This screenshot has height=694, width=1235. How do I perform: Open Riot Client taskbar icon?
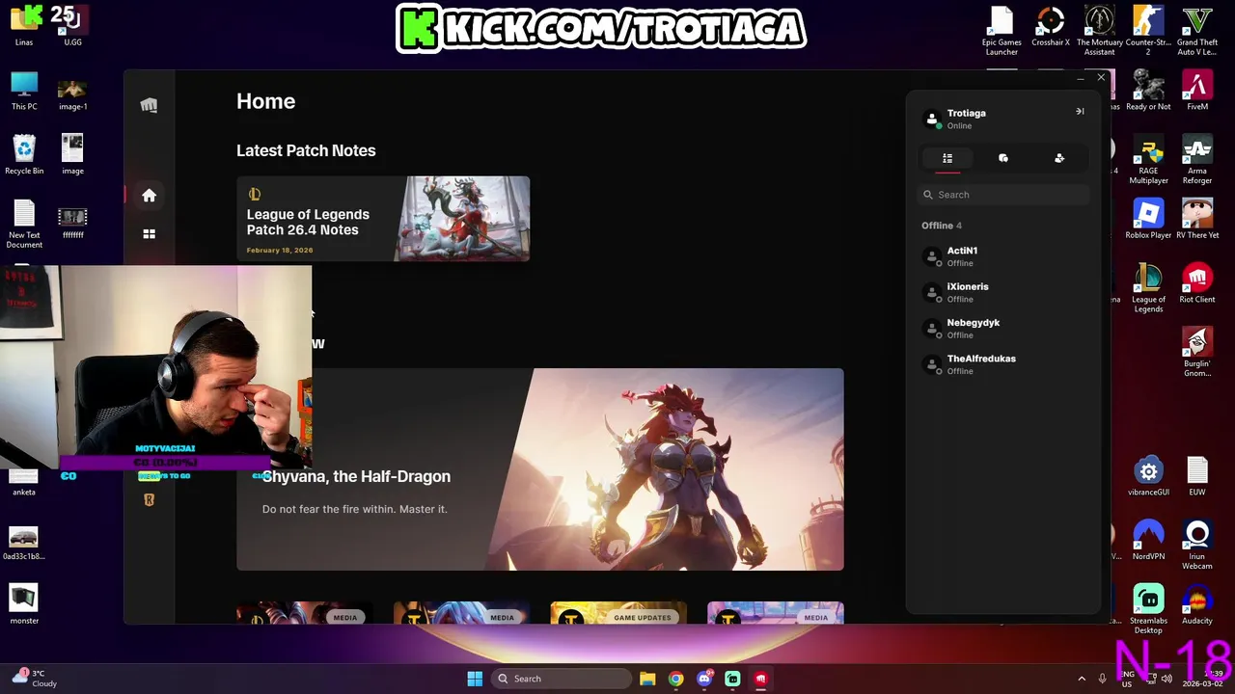coord(760,679)
